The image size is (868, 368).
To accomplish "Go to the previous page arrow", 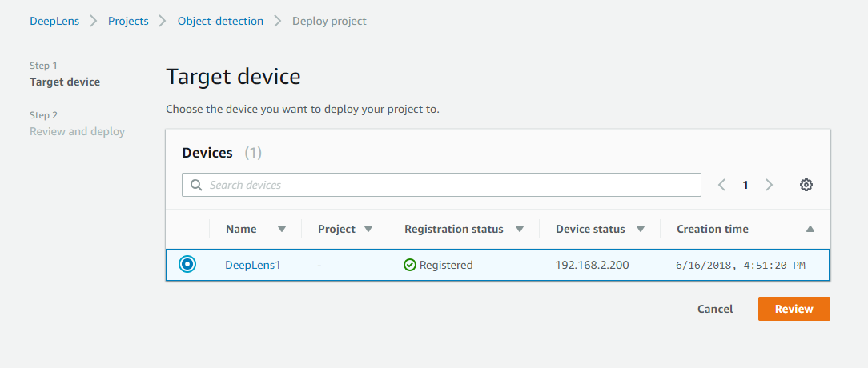I will [721, 185].
